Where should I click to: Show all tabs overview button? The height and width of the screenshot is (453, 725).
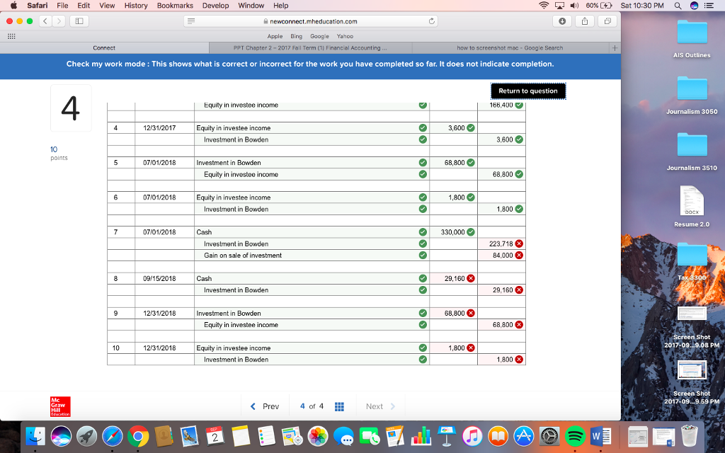[x=607, y=21]
